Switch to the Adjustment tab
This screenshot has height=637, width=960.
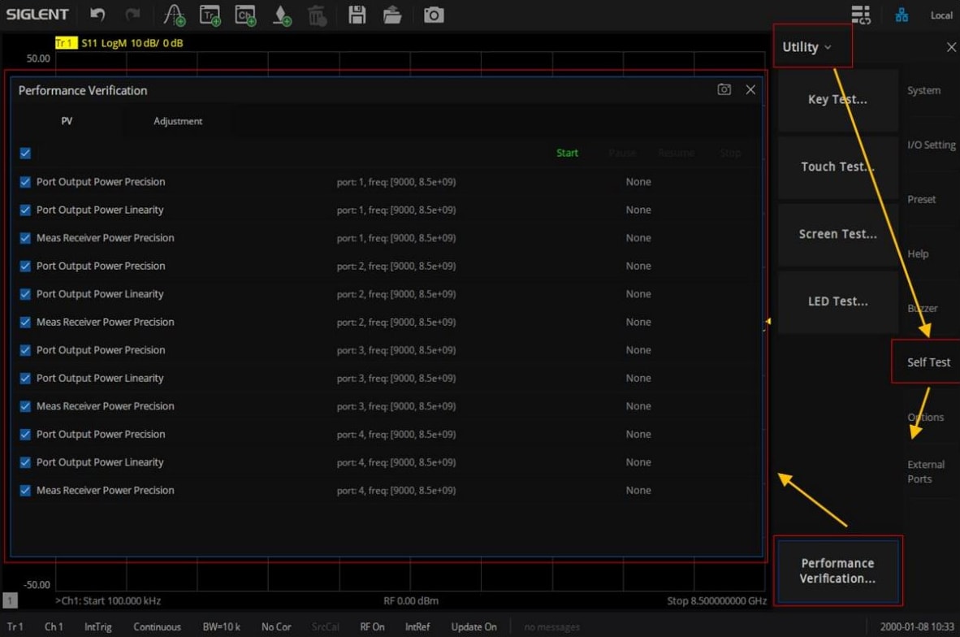pos(178,121)
